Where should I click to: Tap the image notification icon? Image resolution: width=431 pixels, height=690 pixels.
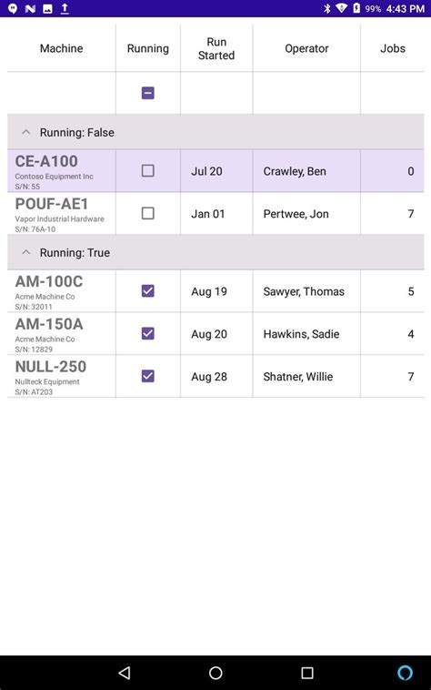click(x=47, y=8)
